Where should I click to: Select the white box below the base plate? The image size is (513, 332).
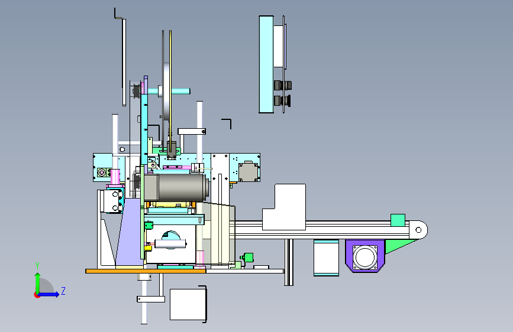188,305
